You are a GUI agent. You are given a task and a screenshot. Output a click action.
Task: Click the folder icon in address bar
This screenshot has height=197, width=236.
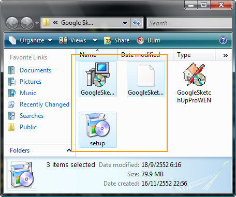[x=46, y=23]
